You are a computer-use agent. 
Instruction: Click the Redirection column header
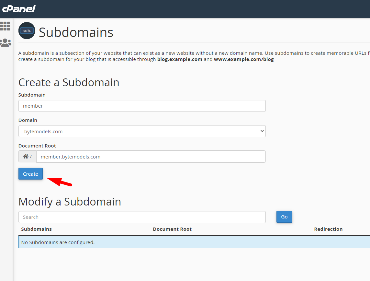[x=328, y=229]
